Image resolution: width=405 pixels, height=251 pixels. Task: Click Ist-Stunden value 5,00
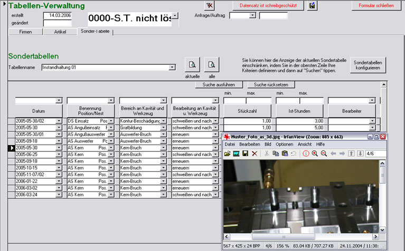click(299, 128)
